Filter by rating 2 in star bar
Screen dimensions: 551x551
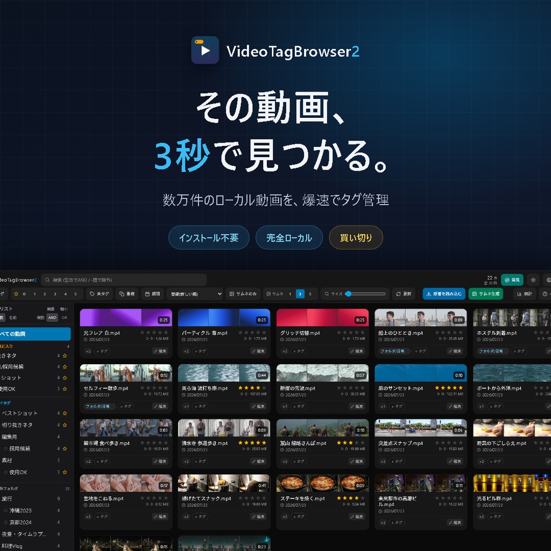45,294
